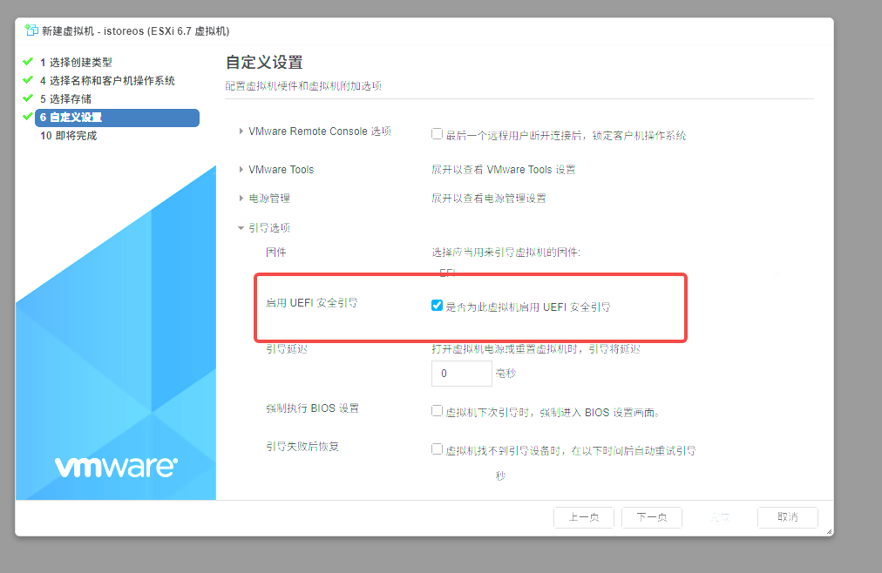Viewport: 882px width, 573px height.
Task: Click the 引导延迟 label
Action: point(287,349)
